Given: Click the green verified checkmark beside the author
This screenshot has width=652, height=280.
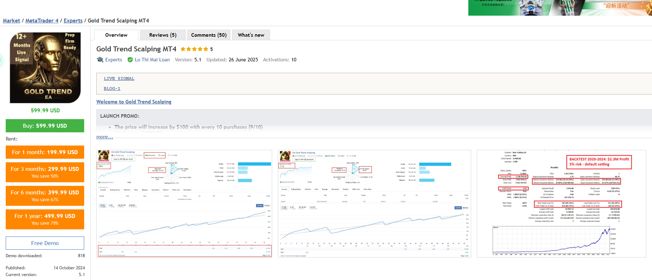Looking at the screenshot, I should [130, 60].
